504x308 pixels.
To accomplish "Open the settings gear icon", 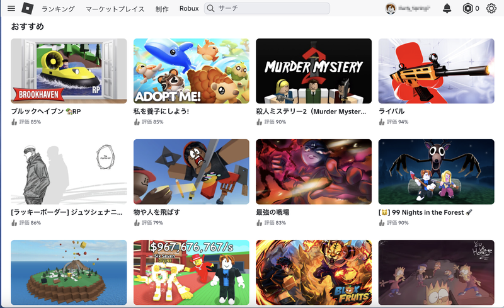I will tap(491, 8).
